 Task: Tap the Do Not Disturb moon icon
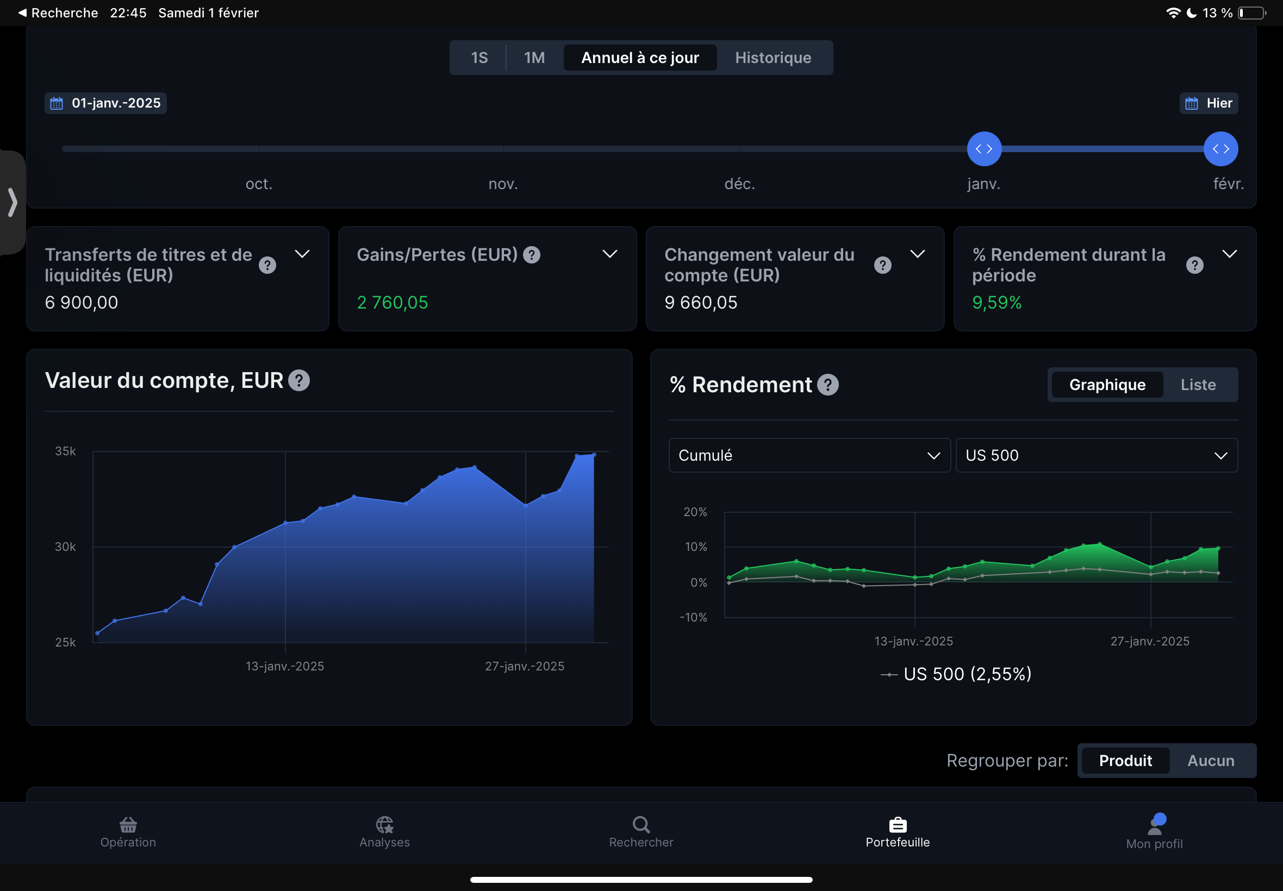1192,12
